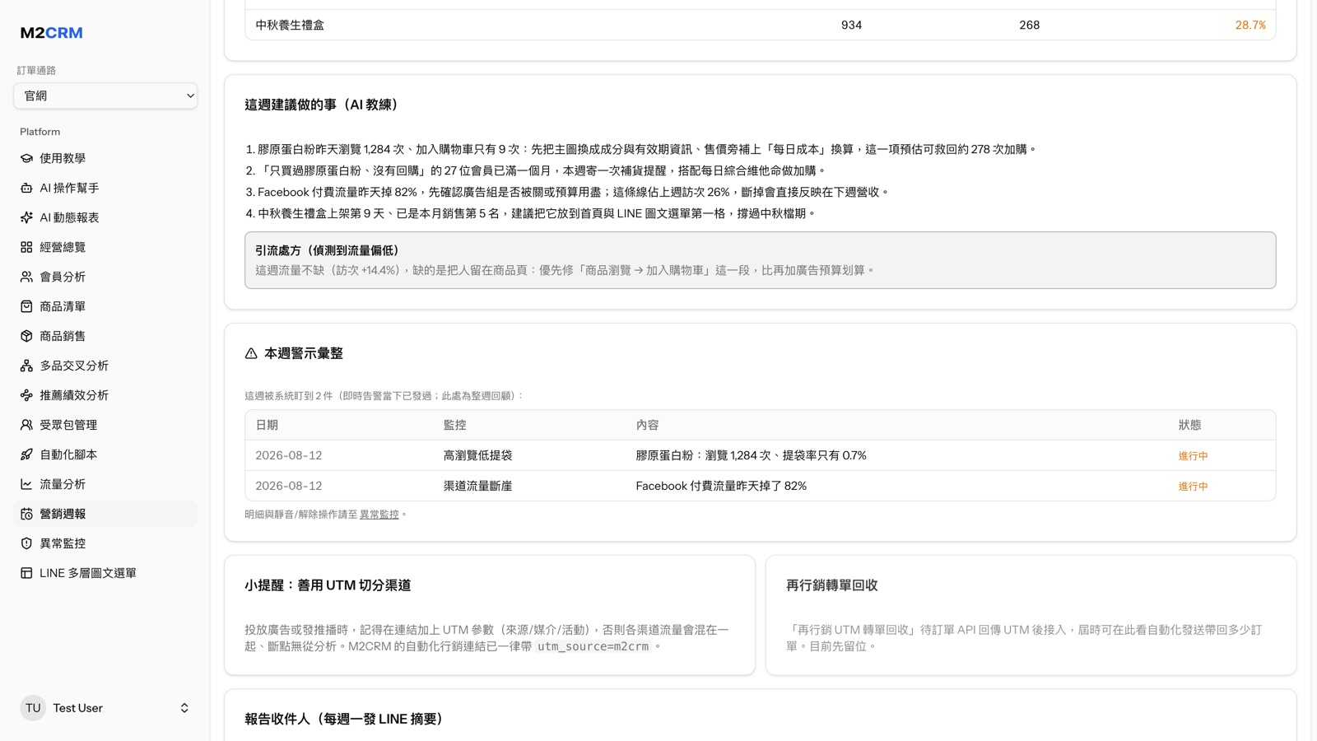The image size is (1317, 741).
Task: Click the utm_source=m2crm code text
Action: [593, 646]
